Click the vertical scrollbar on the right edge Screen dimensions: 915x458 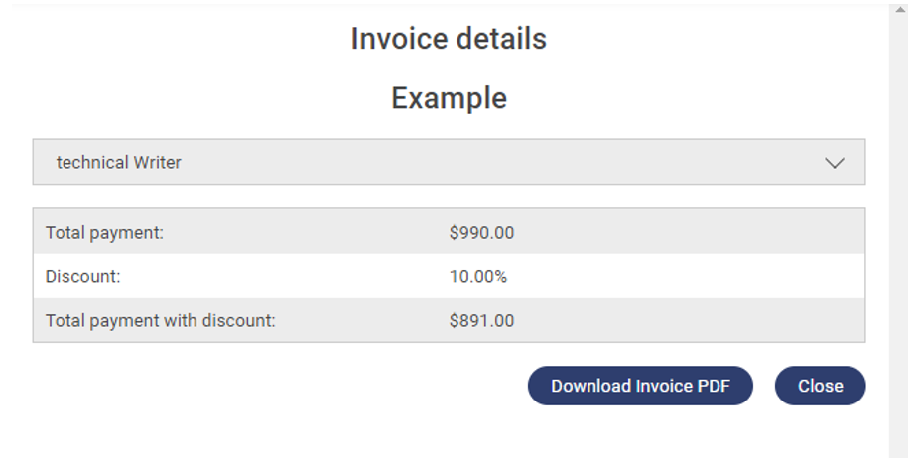click(x=900, y=228)
